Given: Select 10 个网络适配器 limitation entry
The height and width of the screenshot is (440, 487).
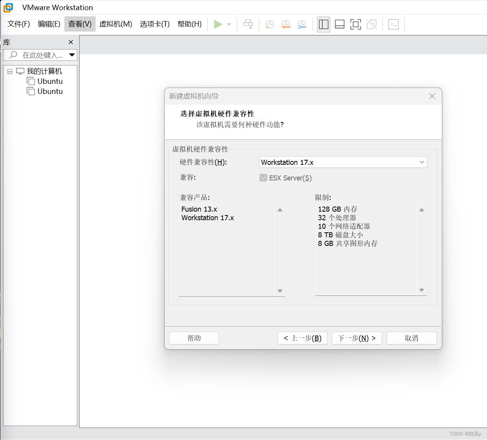Looking at the screenshot, I should point(344,226).
